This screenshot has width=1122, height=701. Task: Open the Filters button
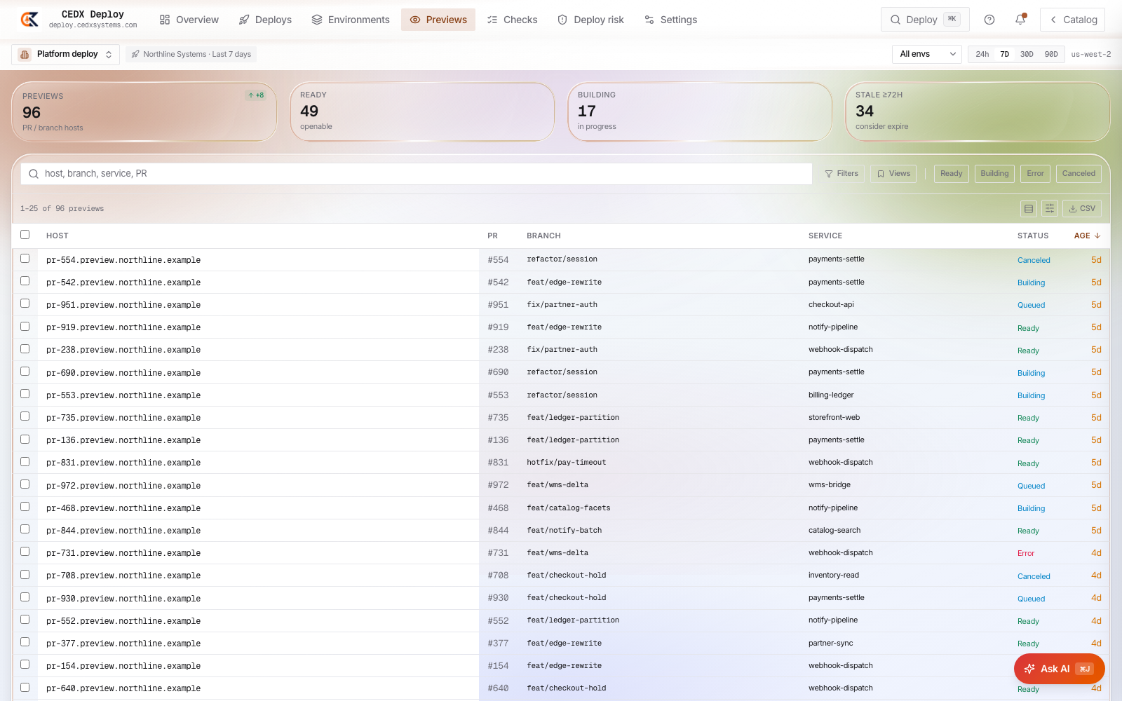pos(841,174)
